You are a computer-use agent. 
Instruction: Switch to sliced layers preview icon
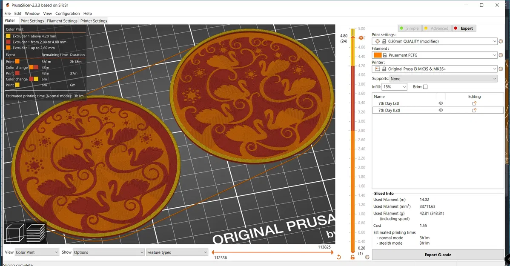coord(35,233)
